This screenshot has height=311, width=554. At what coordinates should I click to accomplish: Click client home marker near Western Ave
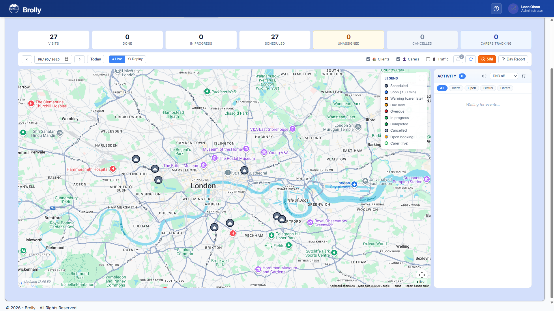pos(136,159)
